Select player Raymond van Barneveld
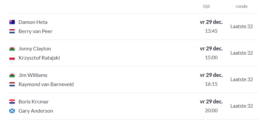266x127 pixels. pyautogui.click(x=46, y=84)
